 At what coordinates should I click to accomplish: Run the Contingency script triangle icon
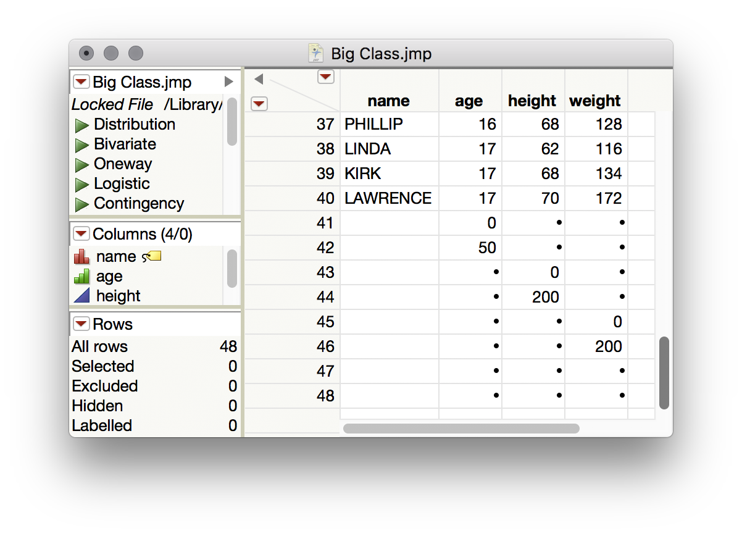pos(82,205)
